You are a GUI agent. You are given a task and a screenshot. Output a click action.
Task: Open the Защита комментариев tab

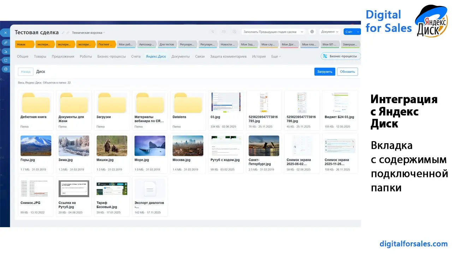pyautogui.click(x=228, y=56)
